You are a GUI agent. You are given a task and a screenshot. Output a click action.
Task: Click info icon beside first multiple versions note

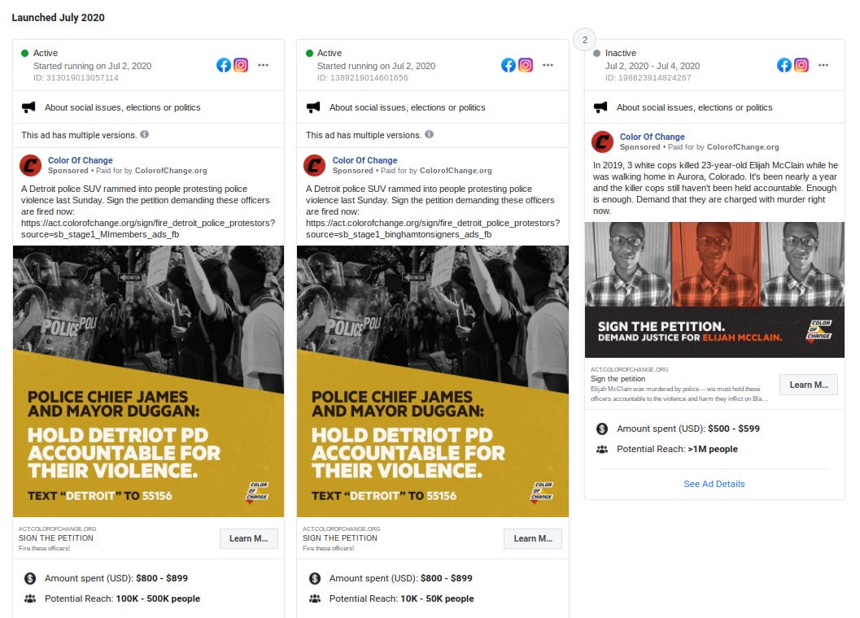pyautogui.click(x=144, y=134)
